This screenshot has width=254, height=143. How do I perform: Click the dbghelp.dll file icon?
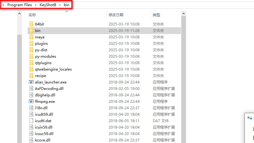[x=31, y=95]
